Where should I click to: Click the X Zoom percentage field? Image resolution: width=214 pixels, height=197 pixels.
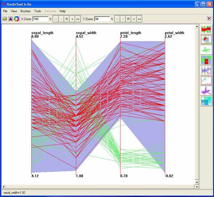[x=40, y=19]
